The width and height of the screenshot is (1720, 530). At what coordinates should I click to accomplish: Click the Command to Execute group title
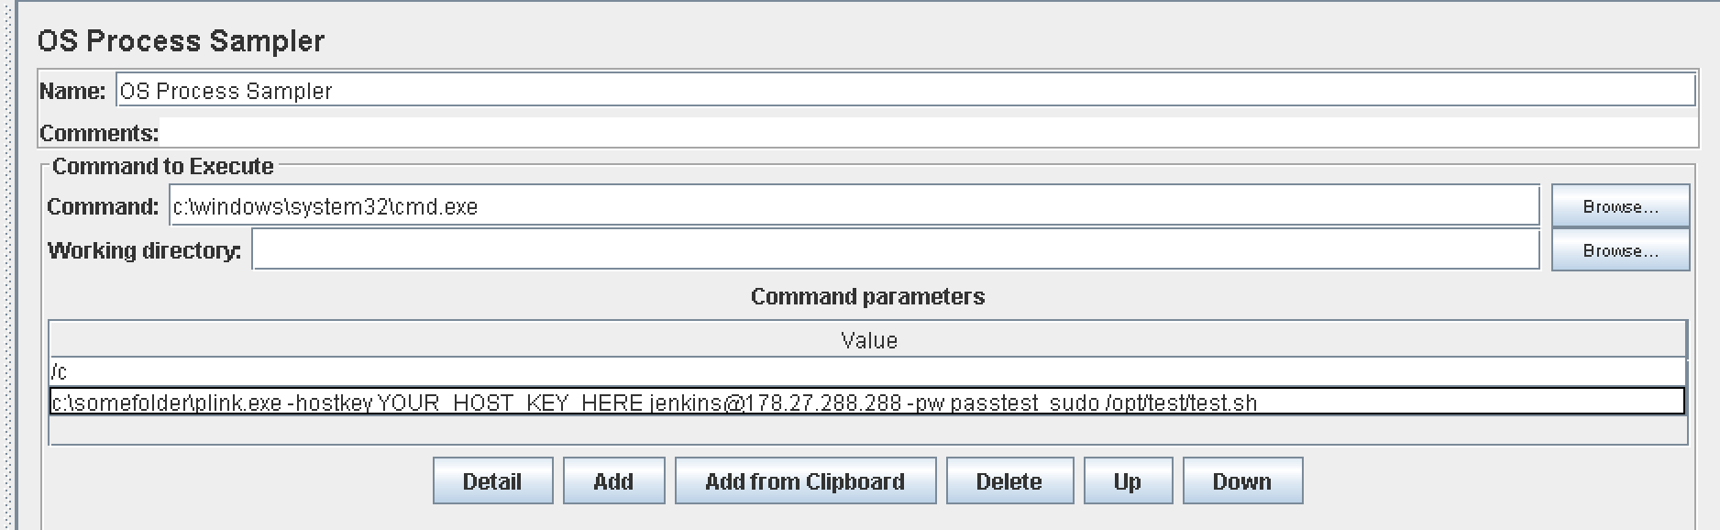163,166
